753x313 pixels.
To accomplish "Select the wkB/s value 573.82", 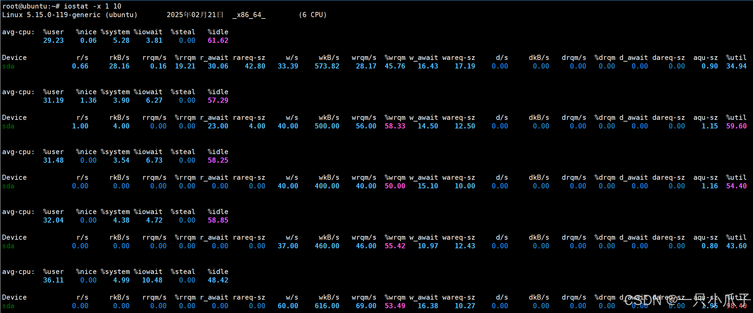I will (x=327, y=66).
